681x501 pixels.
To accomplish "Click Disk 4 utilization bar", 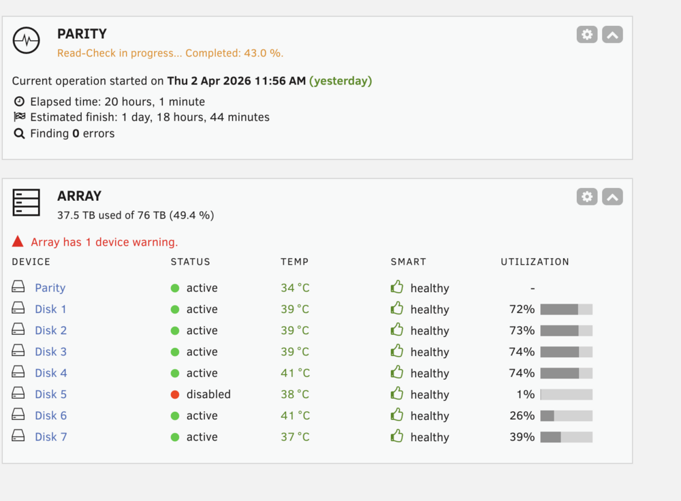I will click(567, 373).
